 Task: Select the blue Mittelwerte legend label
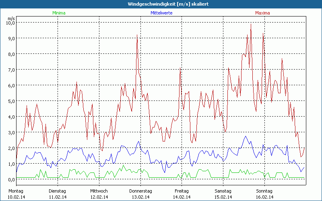(x=161, y=13)
